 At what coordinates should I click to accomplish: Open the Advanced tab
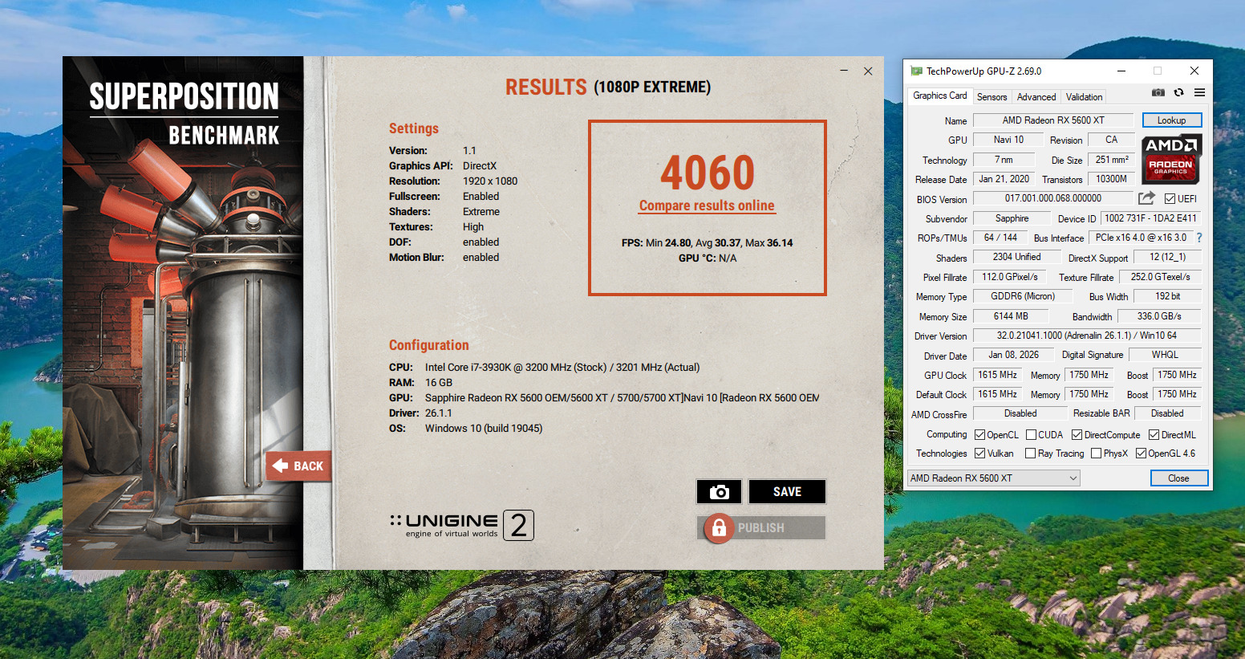click(x=1036, y=96)
